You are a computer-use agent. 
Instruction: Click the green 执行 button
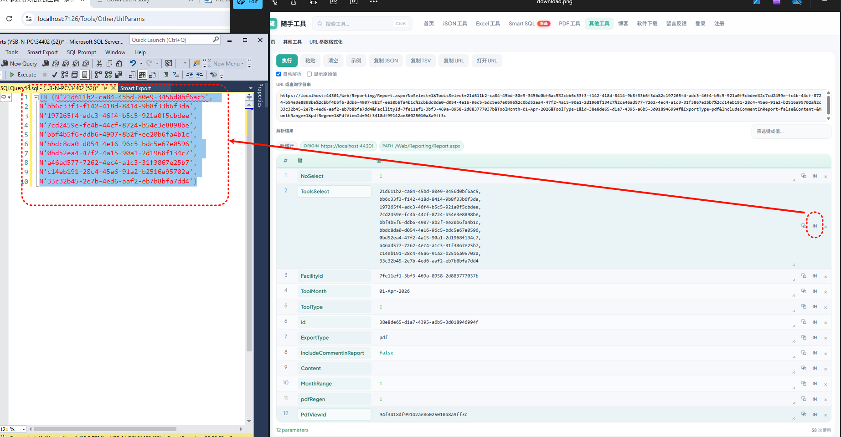tap(287, 61)
